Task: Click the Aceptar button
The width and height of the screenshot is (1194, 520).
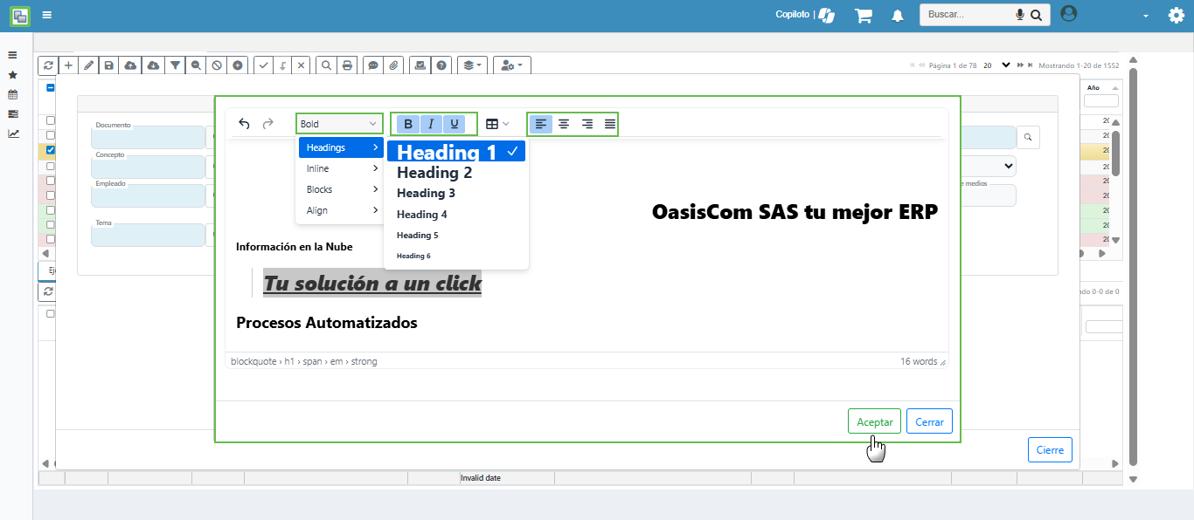Action: (874, 421)
